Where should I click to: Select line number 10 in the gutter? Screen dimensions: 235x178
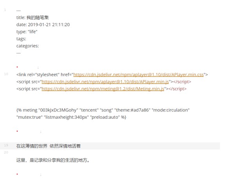pyautogui.click(x=6, y=74)
